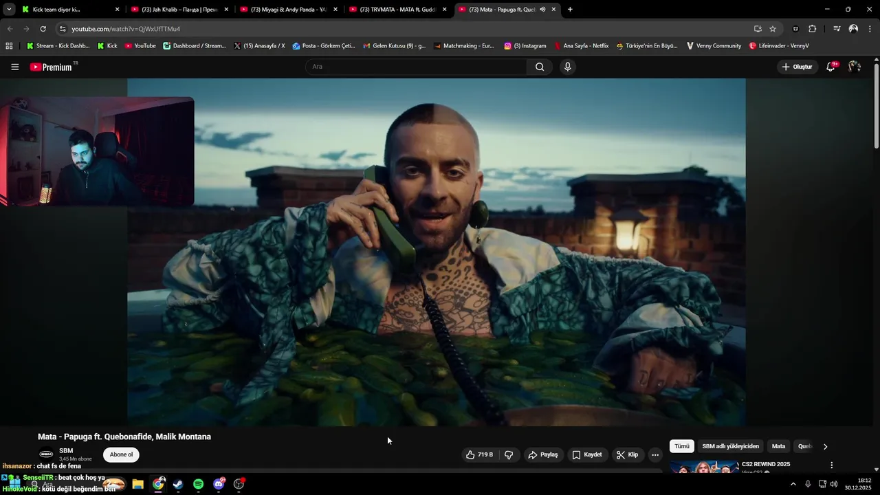Open File Explorer from the taskbar

click(137, 484)
